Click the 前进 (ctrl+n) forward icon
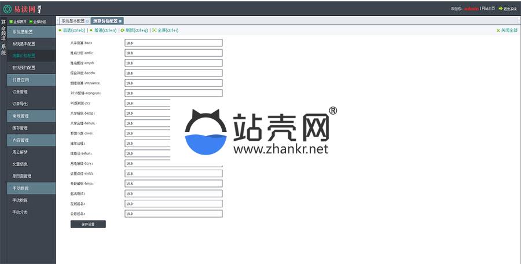 click(x=90, y=30)
